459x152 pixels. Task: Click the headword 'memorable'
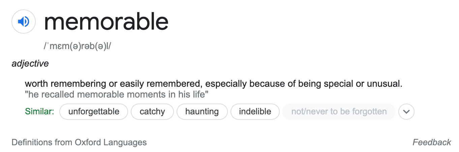click(106, 22)
